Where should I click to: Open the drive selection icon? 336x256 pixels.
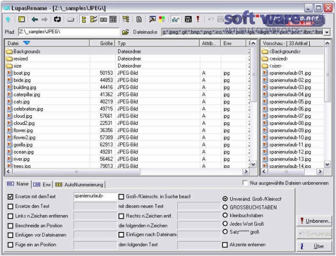[x=71, y=20]
